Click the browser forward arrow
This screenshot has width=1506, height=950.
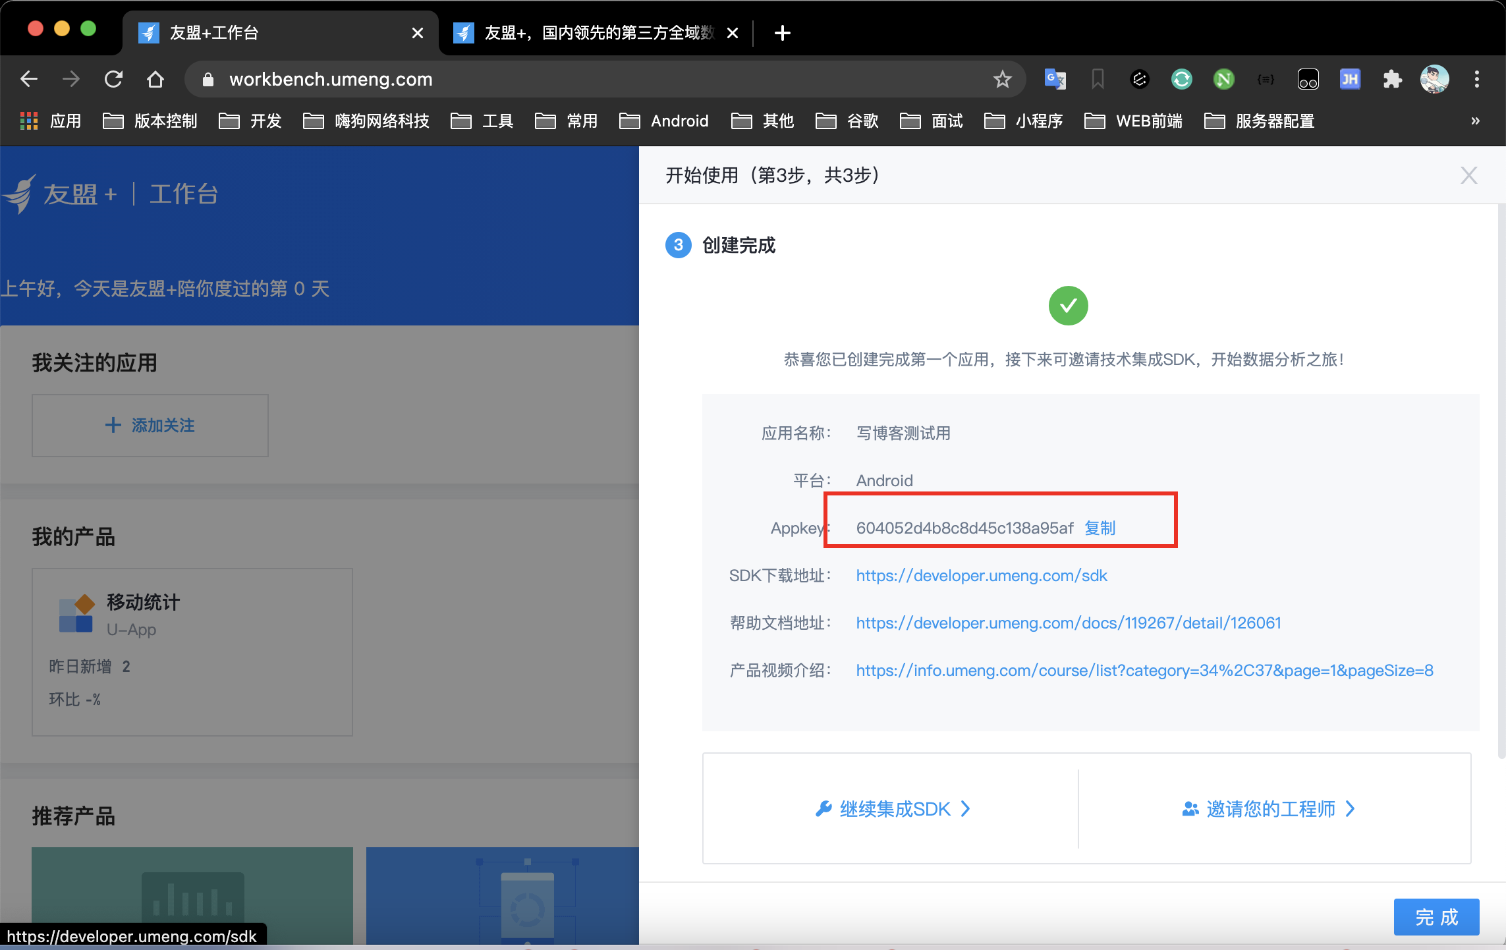point(71,79)
